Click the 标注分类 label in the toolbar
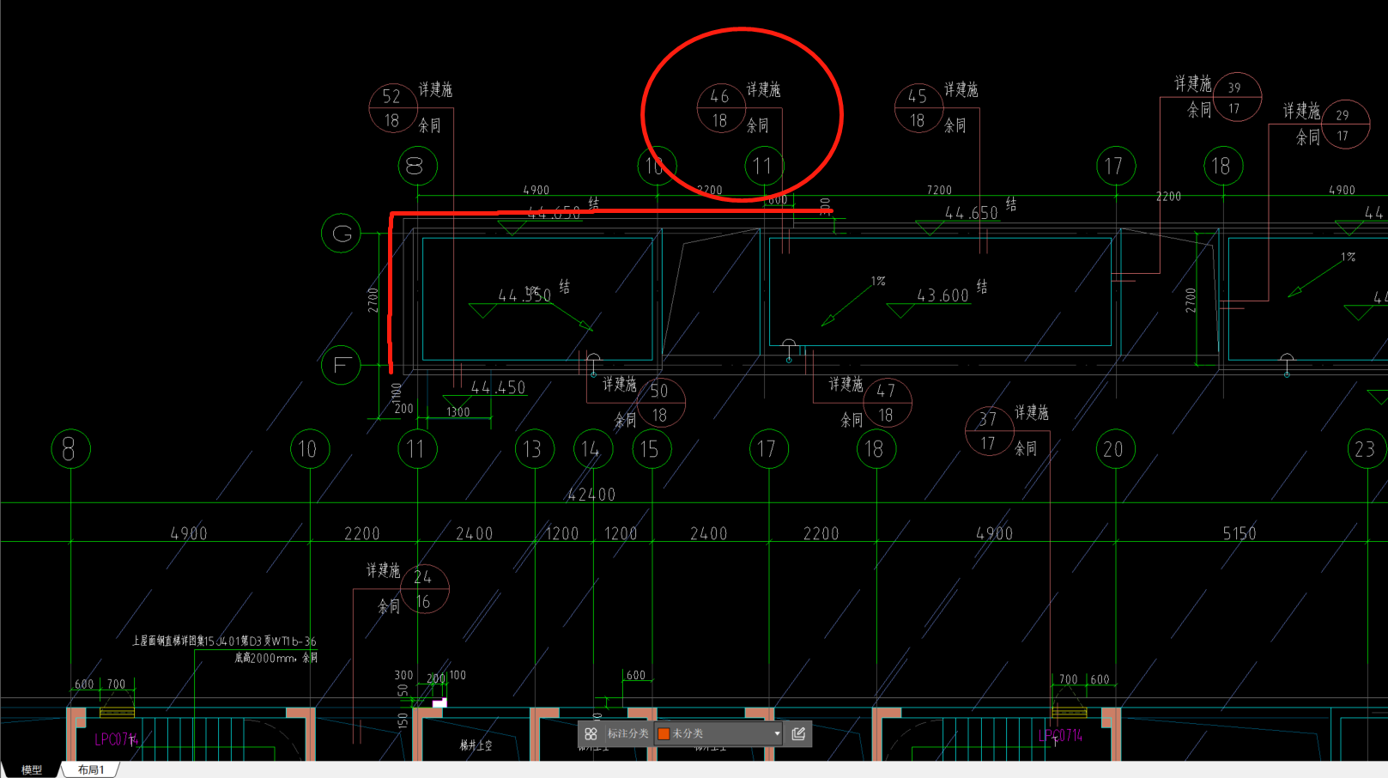 (627, 733)
